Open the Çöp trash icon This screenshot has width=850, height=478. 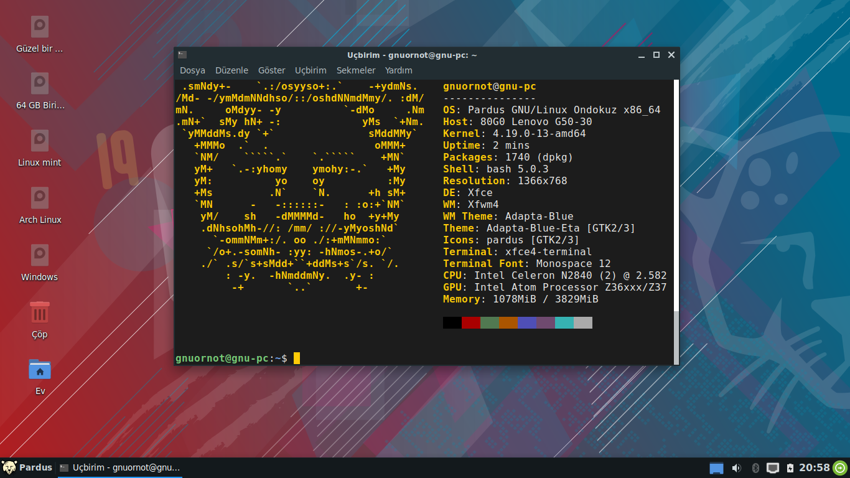click(x=40, y=312)
